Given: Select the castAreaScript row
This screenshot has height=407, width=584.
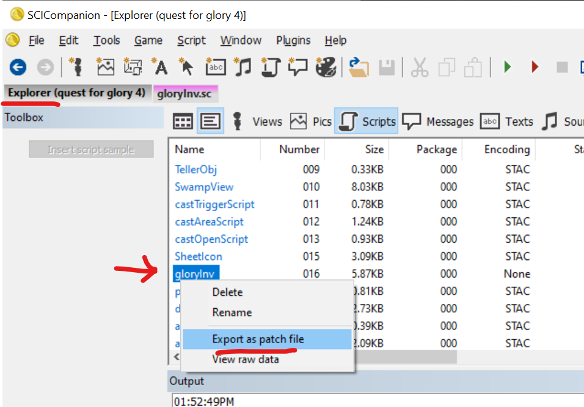Looking at the screenshot, I should tap(209, 222).
